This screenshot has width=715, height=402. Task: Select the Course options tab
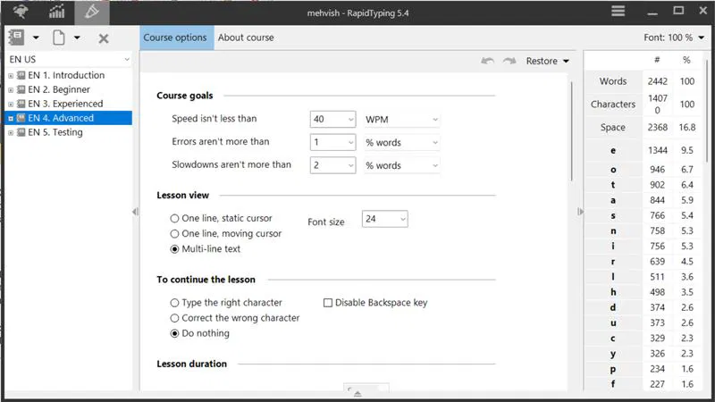pos(175,38)
